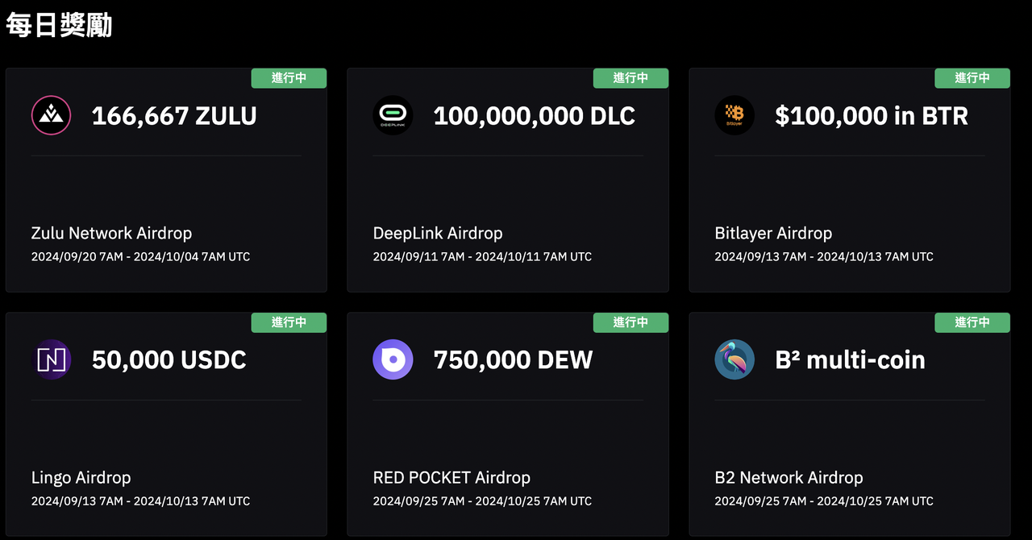Click the 進行中 badge on DeepLink card
This screenshot has height=540, width=1032.
click(630, 78)
